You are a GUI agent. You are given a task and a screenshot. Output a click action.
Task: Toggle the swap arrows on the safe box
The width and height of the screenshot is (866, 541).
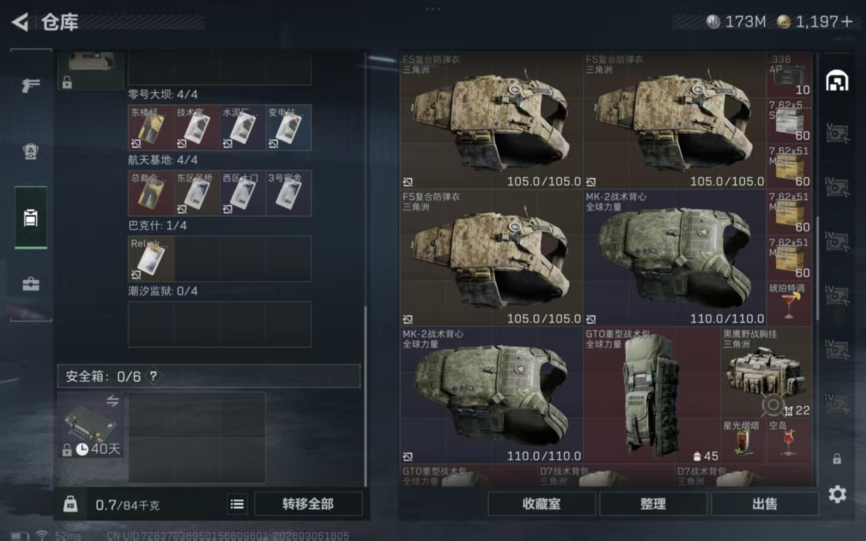112,401
